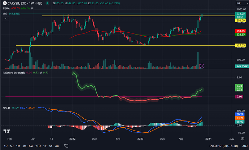Click the 445.651K volume axis label
Screen dimensions: 249x150
click(242, 66)
